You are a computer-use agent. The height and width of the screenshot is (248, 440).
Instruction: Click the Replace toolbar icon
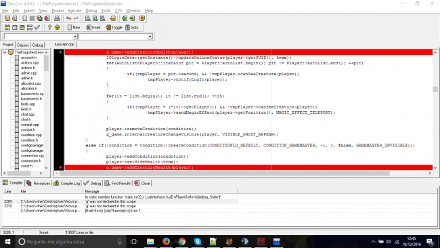pos(95,18)
